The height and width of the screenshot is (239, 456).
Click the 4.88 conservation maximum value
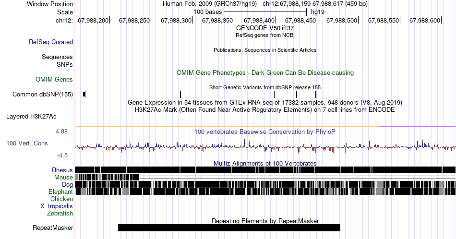[61, 131]
